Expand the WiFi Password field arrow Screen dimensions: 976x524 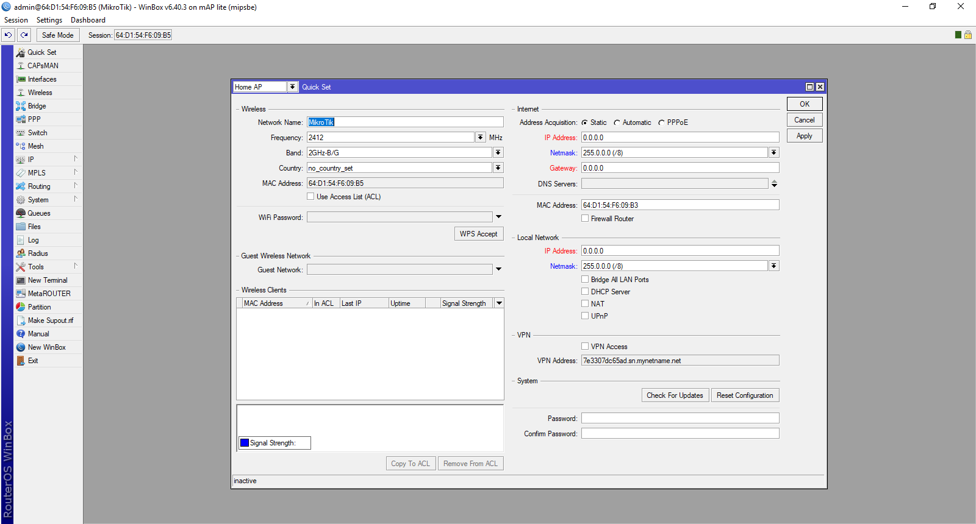point(498,217)
